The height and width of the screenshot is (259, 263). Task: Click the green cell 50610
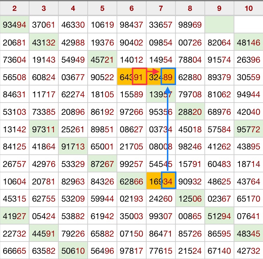click(x=73, y=250)
